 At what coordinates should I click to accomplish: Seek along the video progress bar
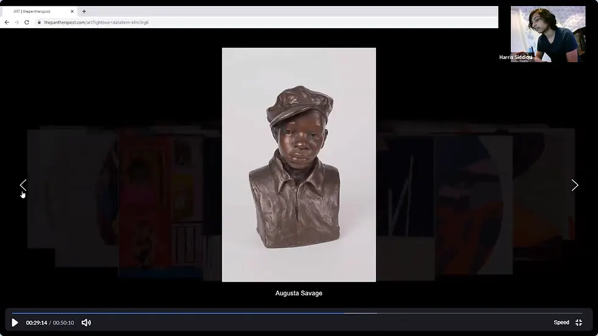coord(297,313)
